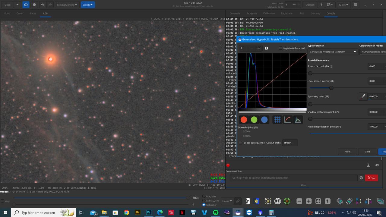Open the Lineair display mode dropdown

pos(227,201)
